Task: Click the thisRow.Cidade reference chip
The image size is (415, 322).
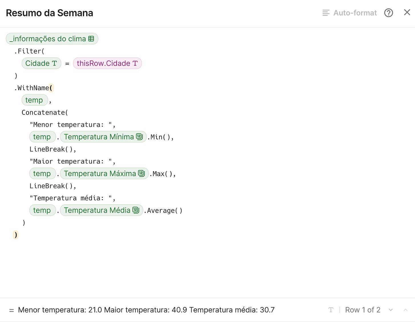Action: point(103,63)
